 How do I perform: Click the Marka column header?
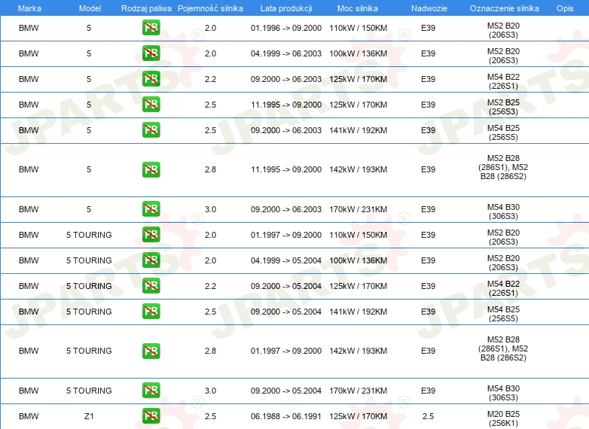(29, 8)
